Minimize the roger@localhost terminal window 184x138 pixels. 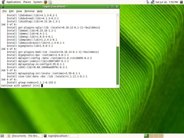point(107,7)
